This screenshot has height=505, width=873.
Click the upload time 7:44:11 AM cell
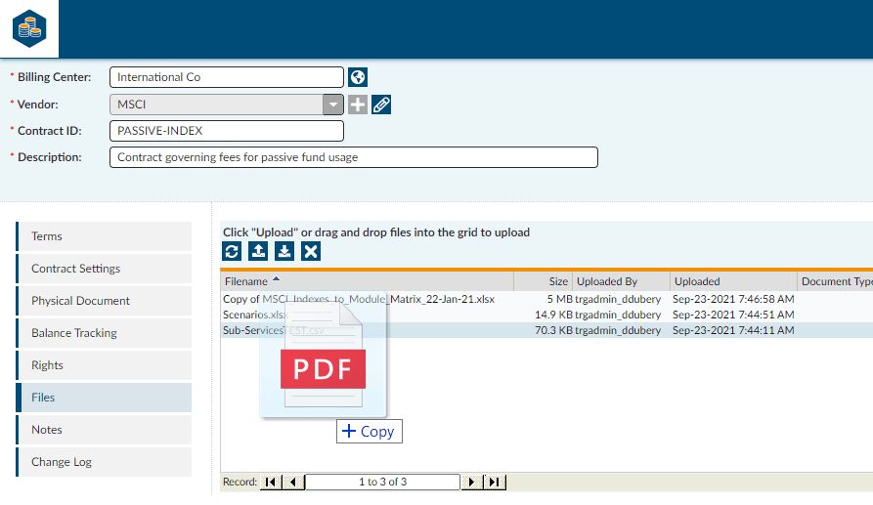coord(733,330)
